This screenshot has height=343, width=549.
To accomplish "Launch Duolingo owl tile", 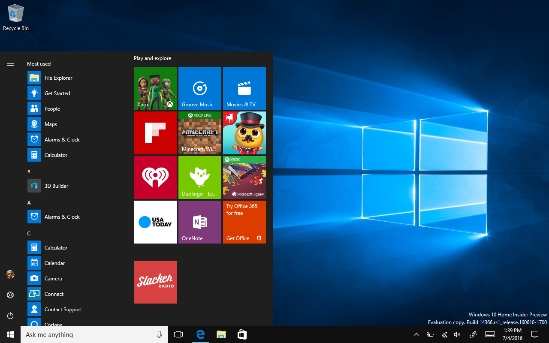I will 200,178.
